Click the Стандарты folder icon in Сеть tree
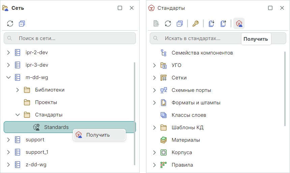The height and width of the screenshot is (173, 290). tap(27, 115)
